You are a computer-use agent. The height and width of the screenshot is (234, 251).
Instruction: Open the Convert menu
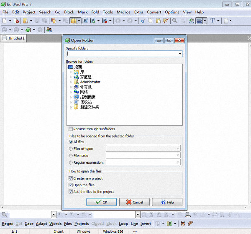click(154, 12)
